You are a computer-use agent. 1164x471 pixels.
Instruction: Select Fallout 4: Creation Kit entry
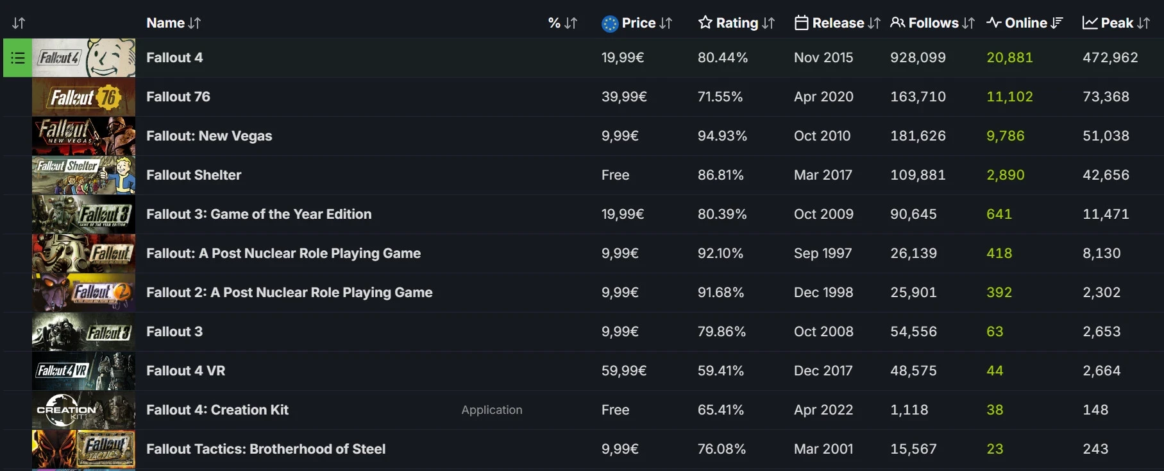tap(217, 410)
